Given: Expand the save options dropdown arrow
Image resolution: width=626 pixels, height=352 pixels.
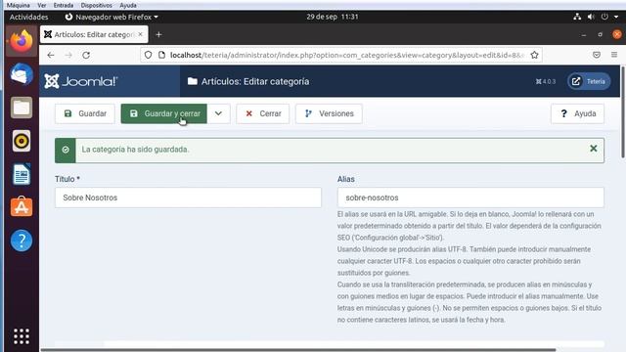Looking at the screenshot, I should tap(218, 113).
